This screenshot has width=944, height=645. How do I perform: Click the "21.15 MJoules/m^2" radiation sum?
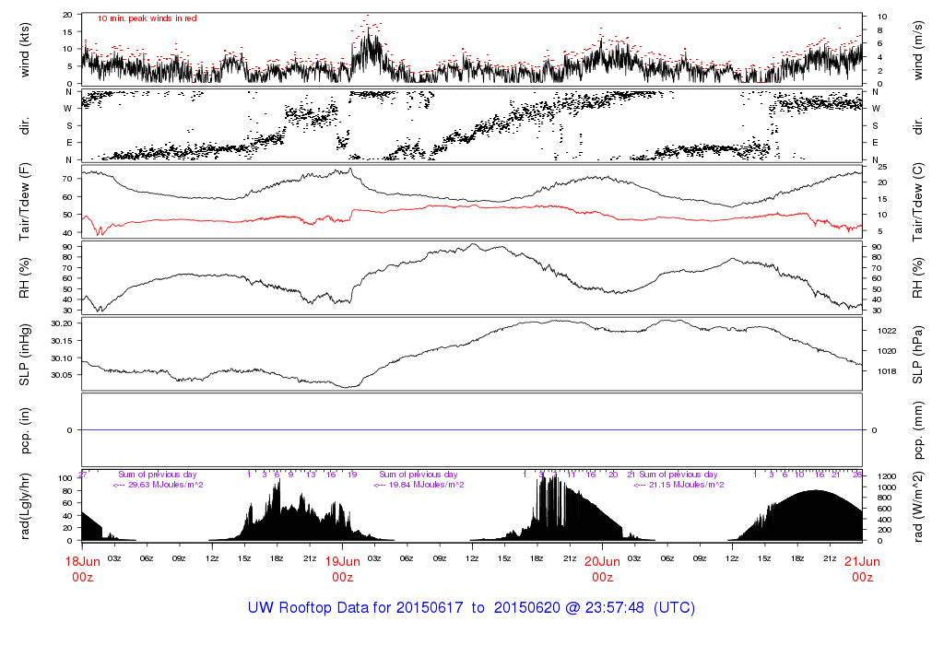click(x=686, y=485)
